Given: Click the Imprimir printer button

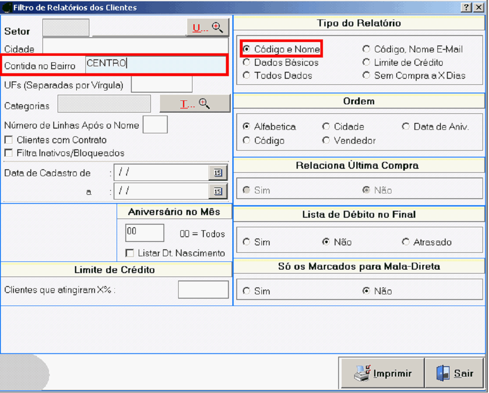Looking at the screenshot, I should click(382, 373).
